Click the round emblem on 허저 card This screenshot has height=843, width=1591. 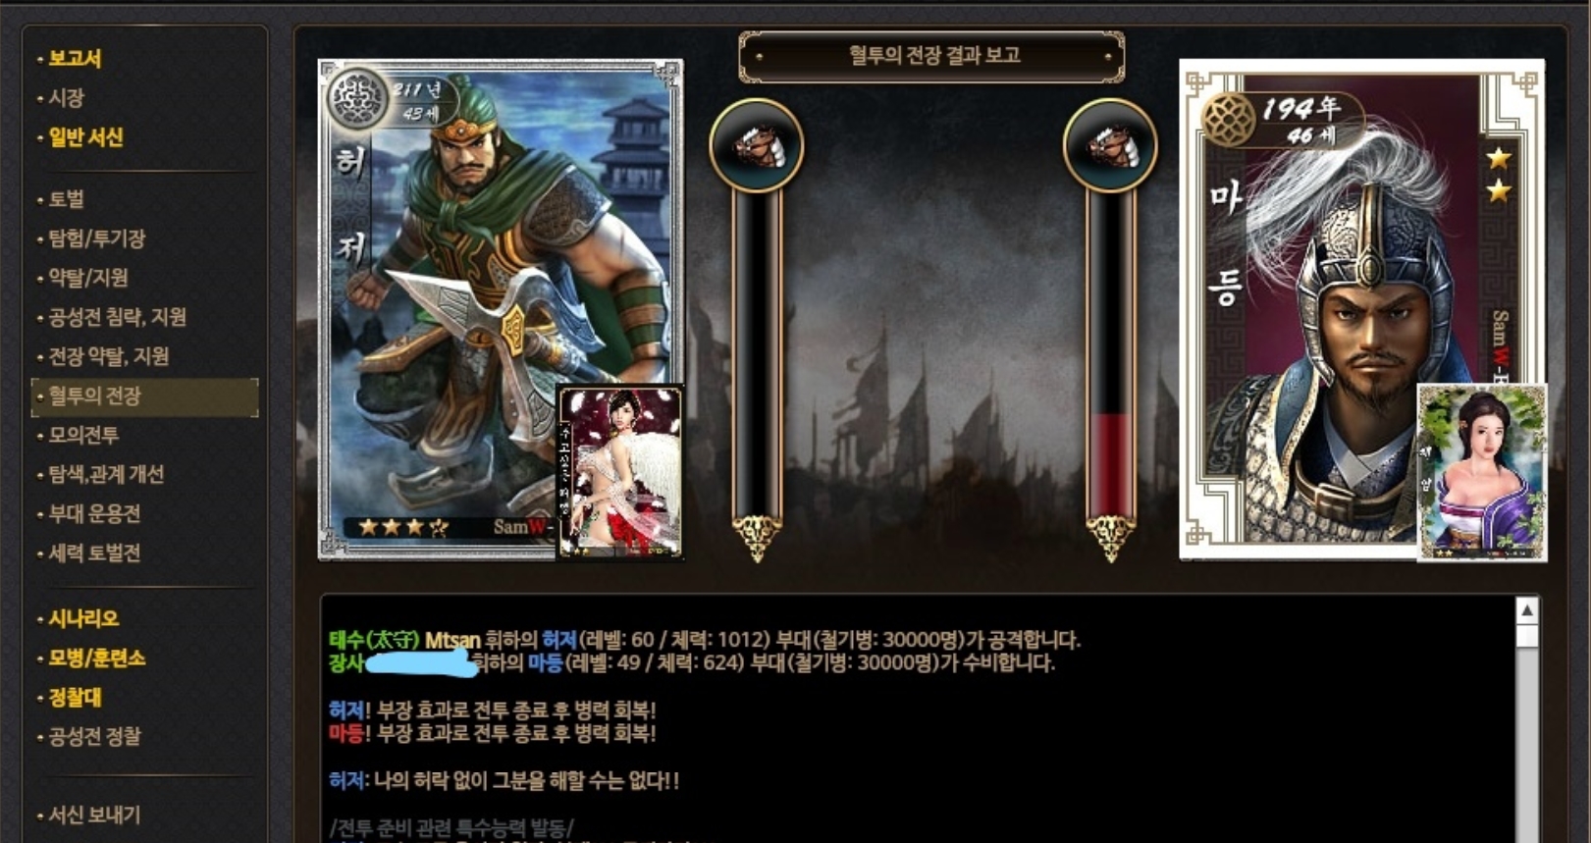point(357,98)
